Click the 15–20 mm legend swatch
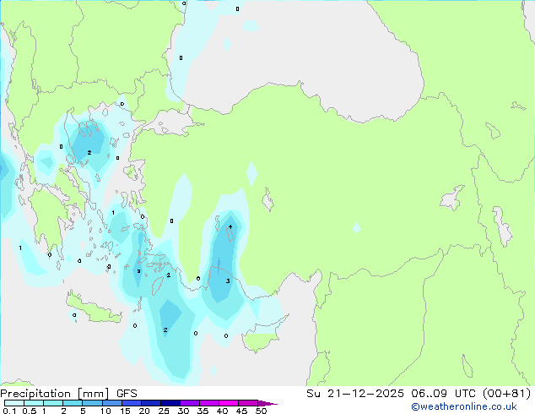The image size is (535, 414). 131,403
